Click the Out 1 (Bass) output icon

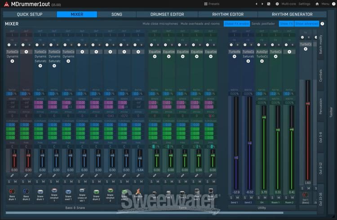point(306,195)
